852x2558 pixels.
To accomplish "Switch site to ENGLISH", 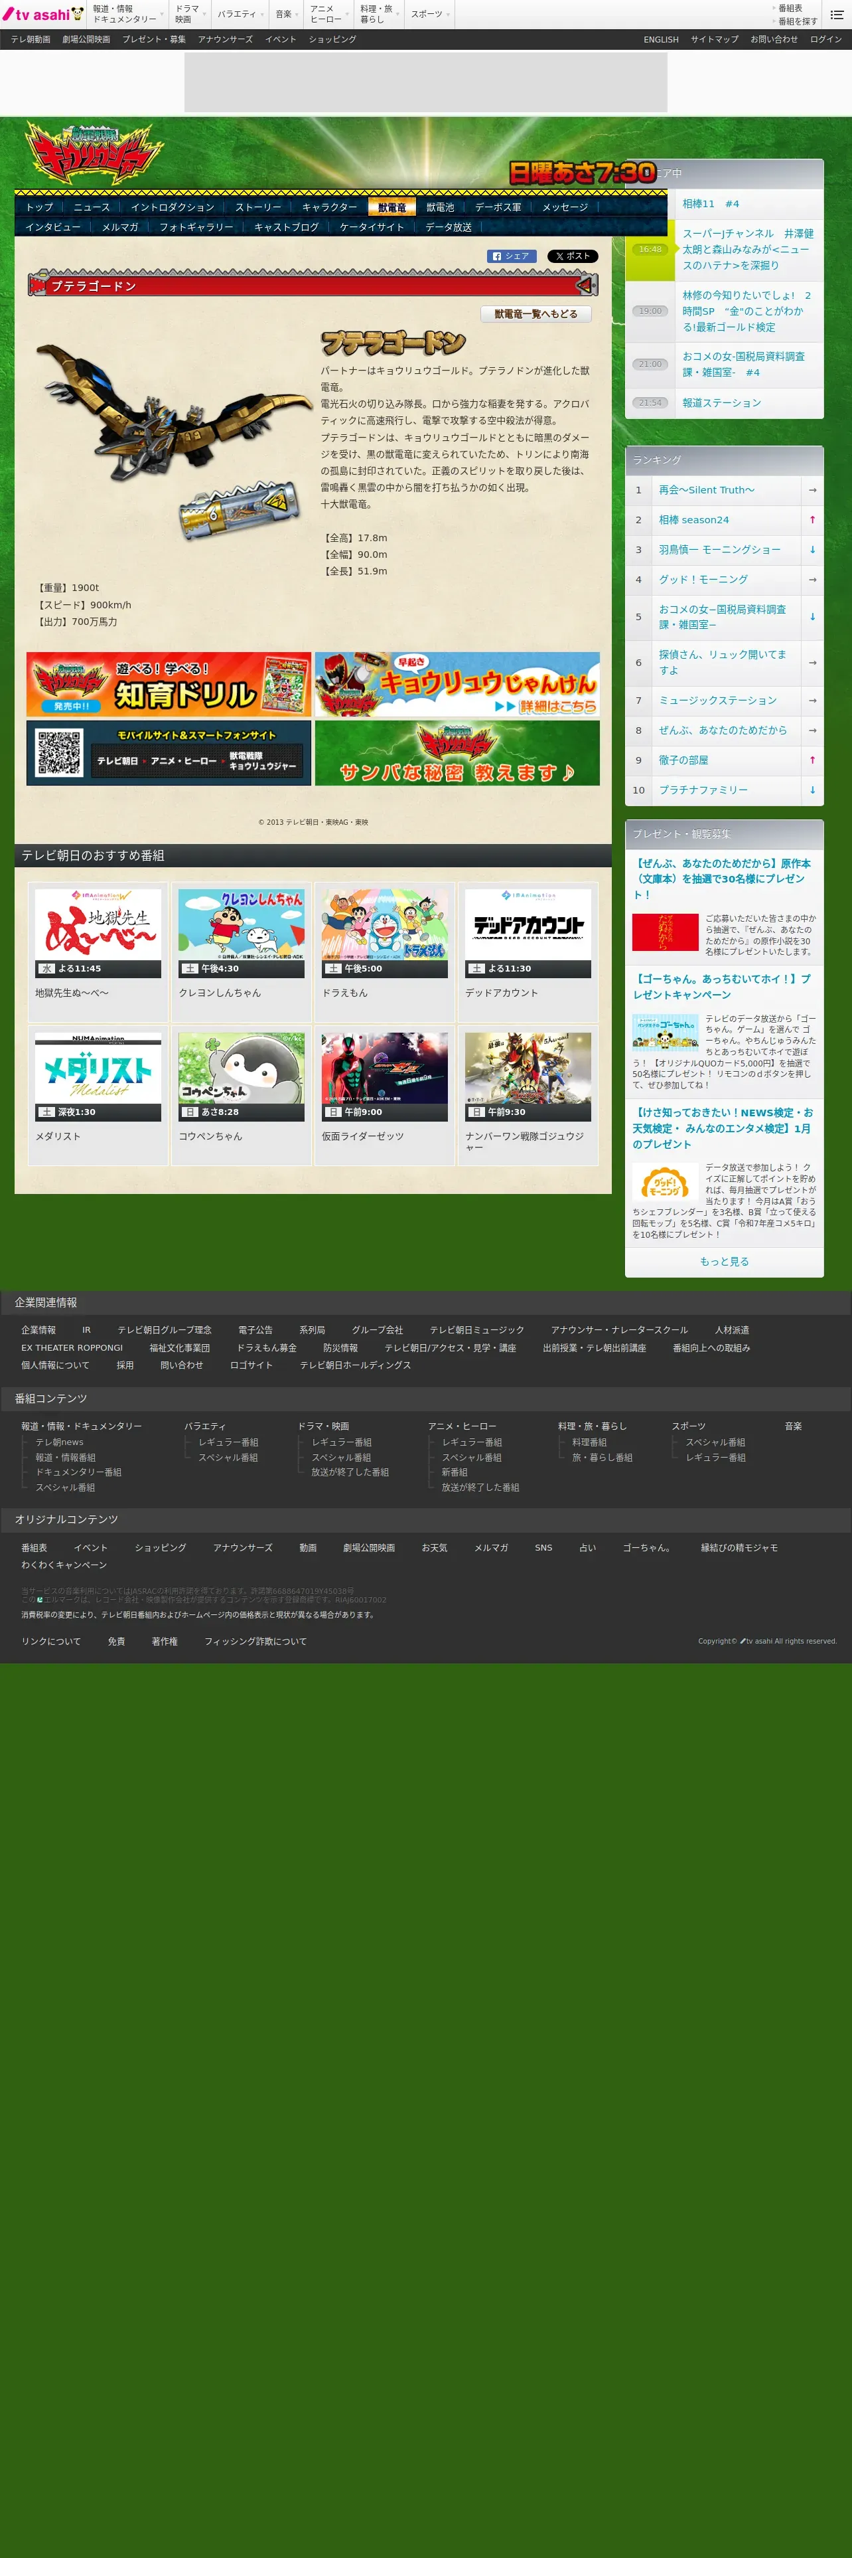I will 661,40.
